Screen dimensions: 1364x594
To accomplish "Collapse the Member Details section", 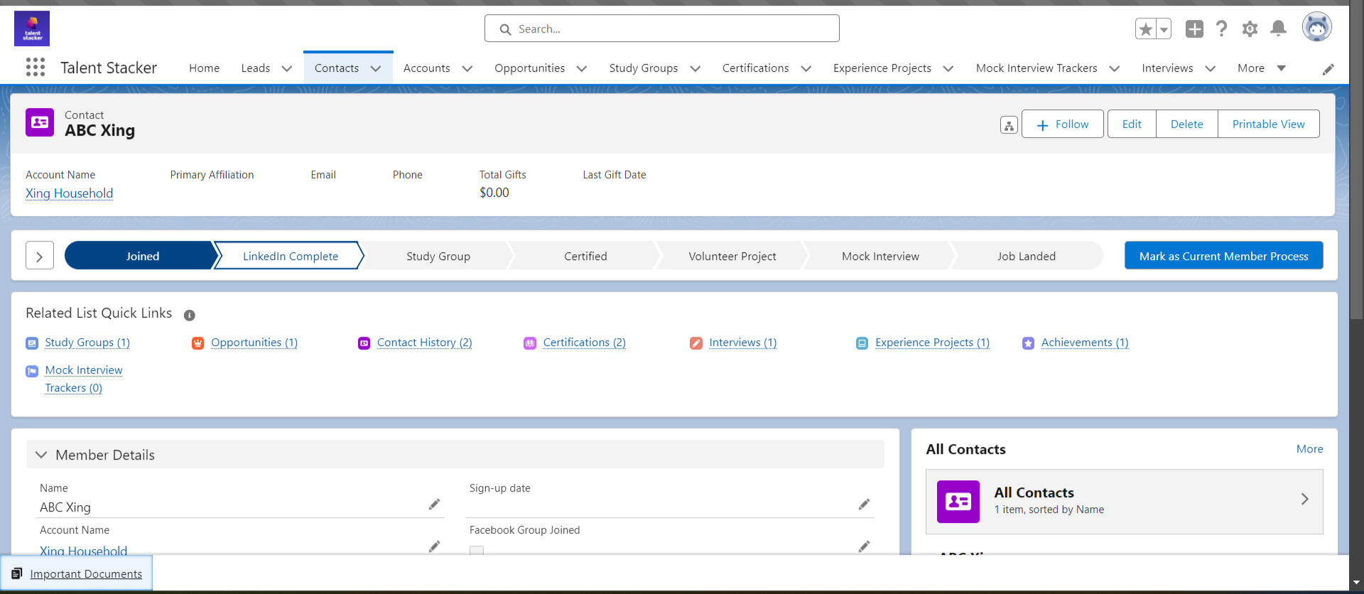I will click(x=41, y=455).
